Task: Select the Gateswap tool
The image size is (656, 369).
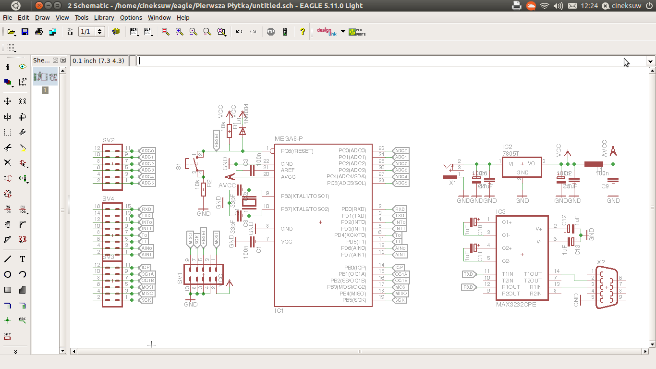Action: [x=8, y=194]
